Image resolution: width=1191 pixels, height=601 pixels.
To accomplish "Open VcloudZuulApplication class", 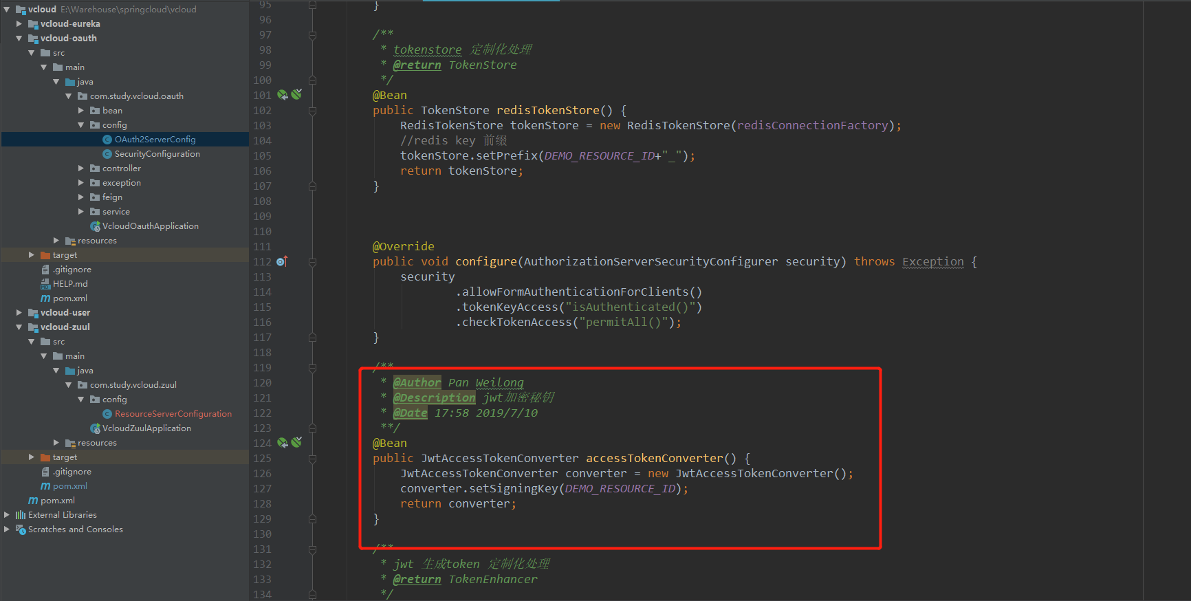I will [x=146, y=428].
